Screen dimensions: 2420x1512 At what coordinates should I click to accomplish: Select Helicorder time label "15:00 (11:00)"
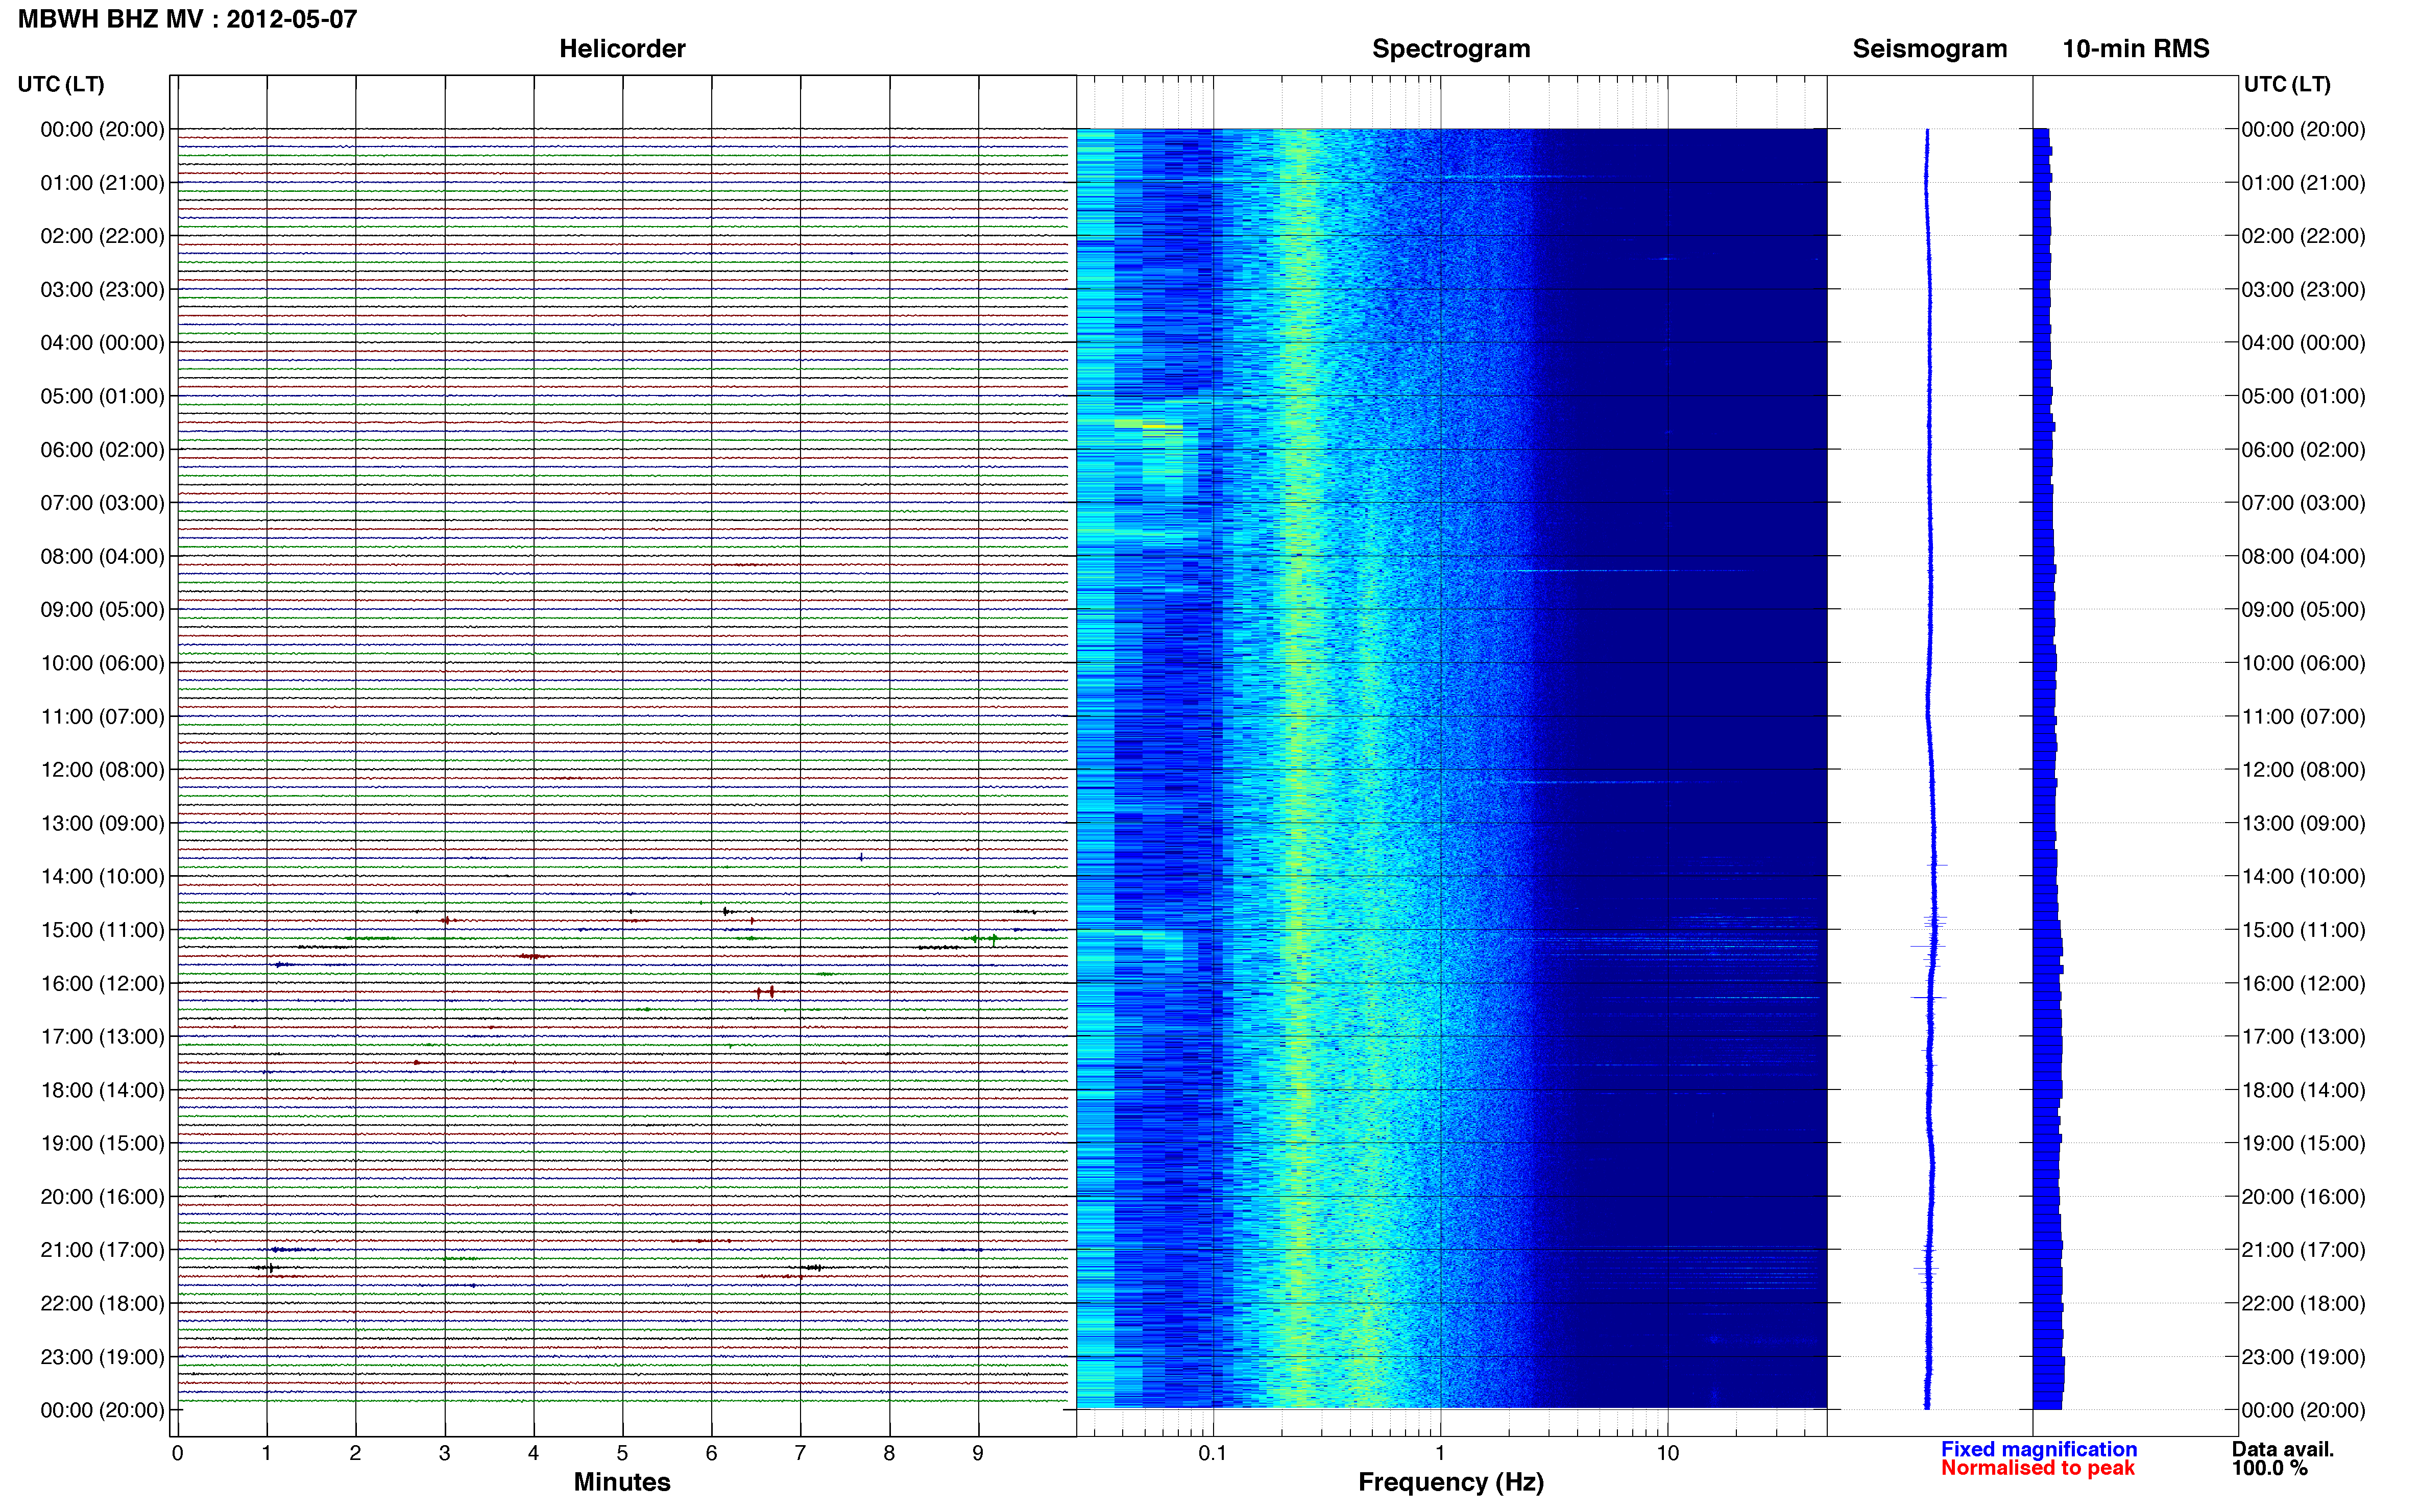pos(102,930)
